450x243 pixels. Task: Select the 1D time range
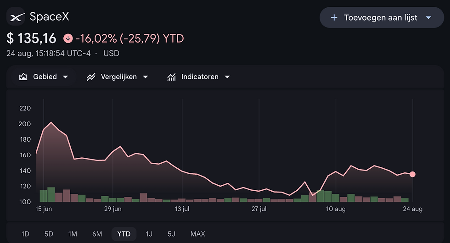coord(25,234)
